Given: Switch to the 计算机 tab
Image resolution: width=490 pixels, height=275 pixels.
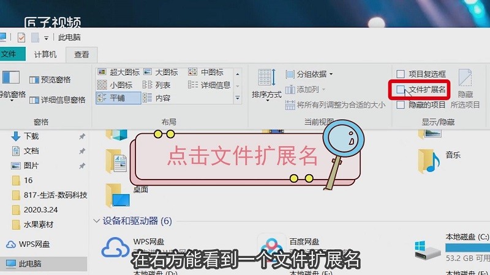Looking at the screenshot, I should tap(45, 54).
